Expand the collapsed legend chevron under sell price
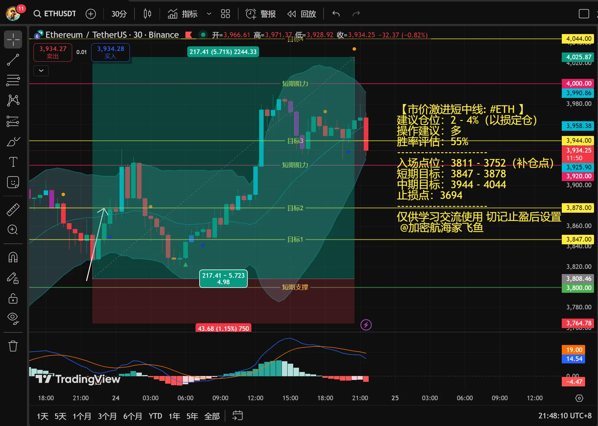598x426 pixels. pos(41,71)
